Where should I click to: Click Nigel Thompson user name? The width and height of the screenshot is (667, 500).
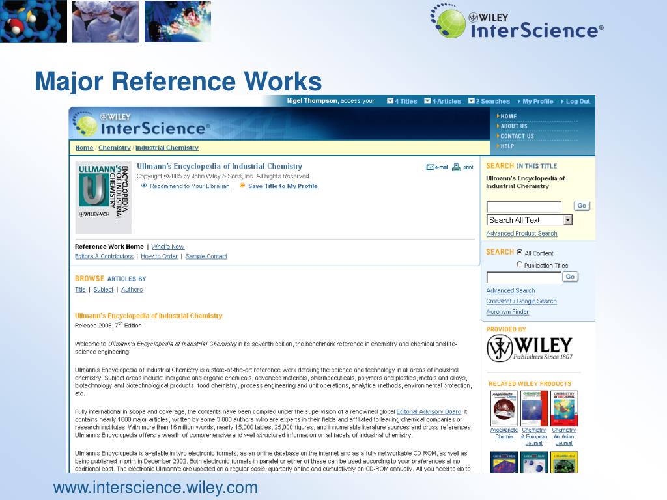312,101
